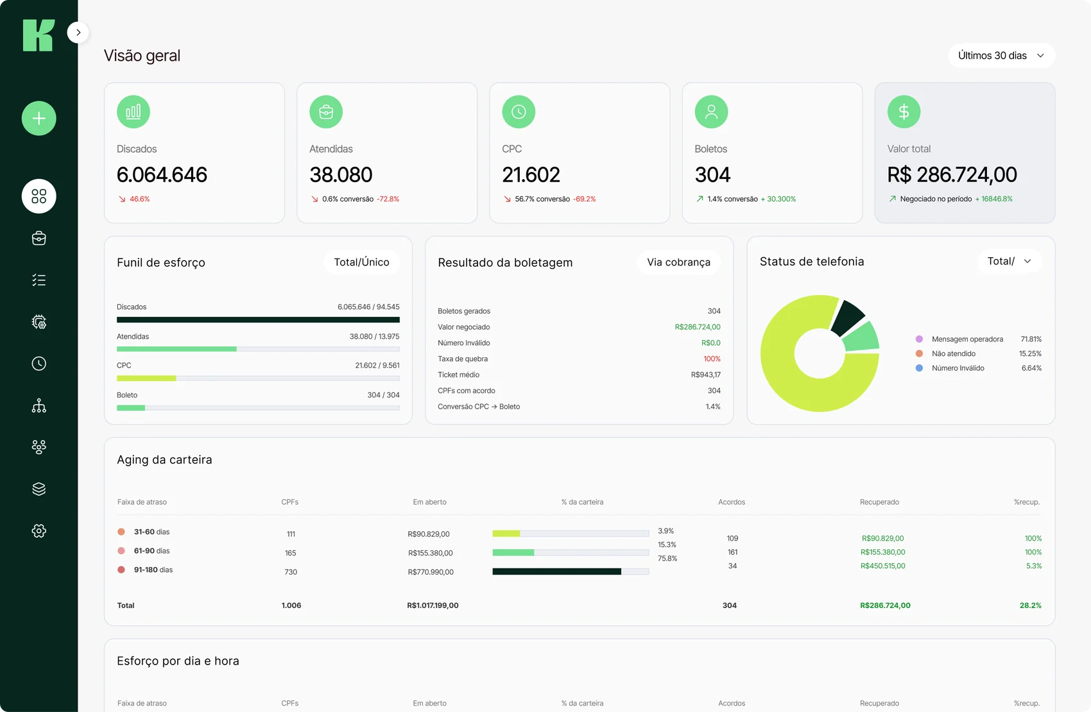This screenshot has width=1091, height=712.
Task: Open the clock icon in the sidebar
Action: click(39, 364)
